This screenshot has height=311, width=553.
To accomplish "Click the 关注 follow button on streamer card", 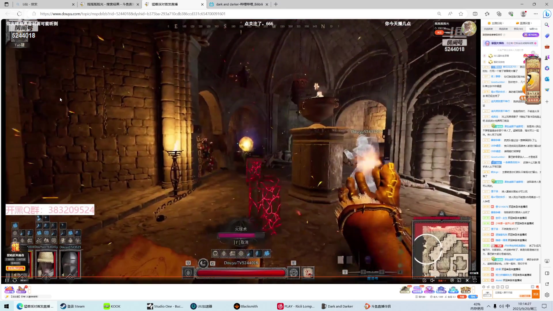I will pyautogui.click(x=439, y=33).
